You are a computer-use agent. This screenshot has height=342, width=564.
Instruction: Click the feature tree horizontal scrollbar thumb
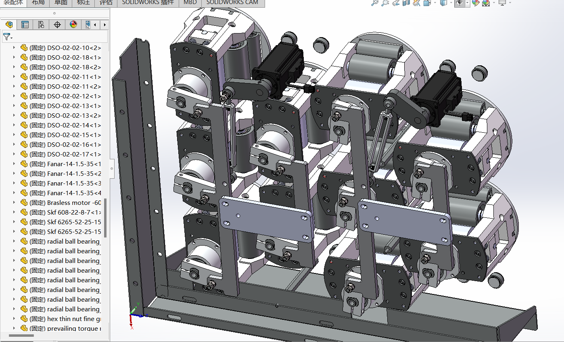pos(21,336)
